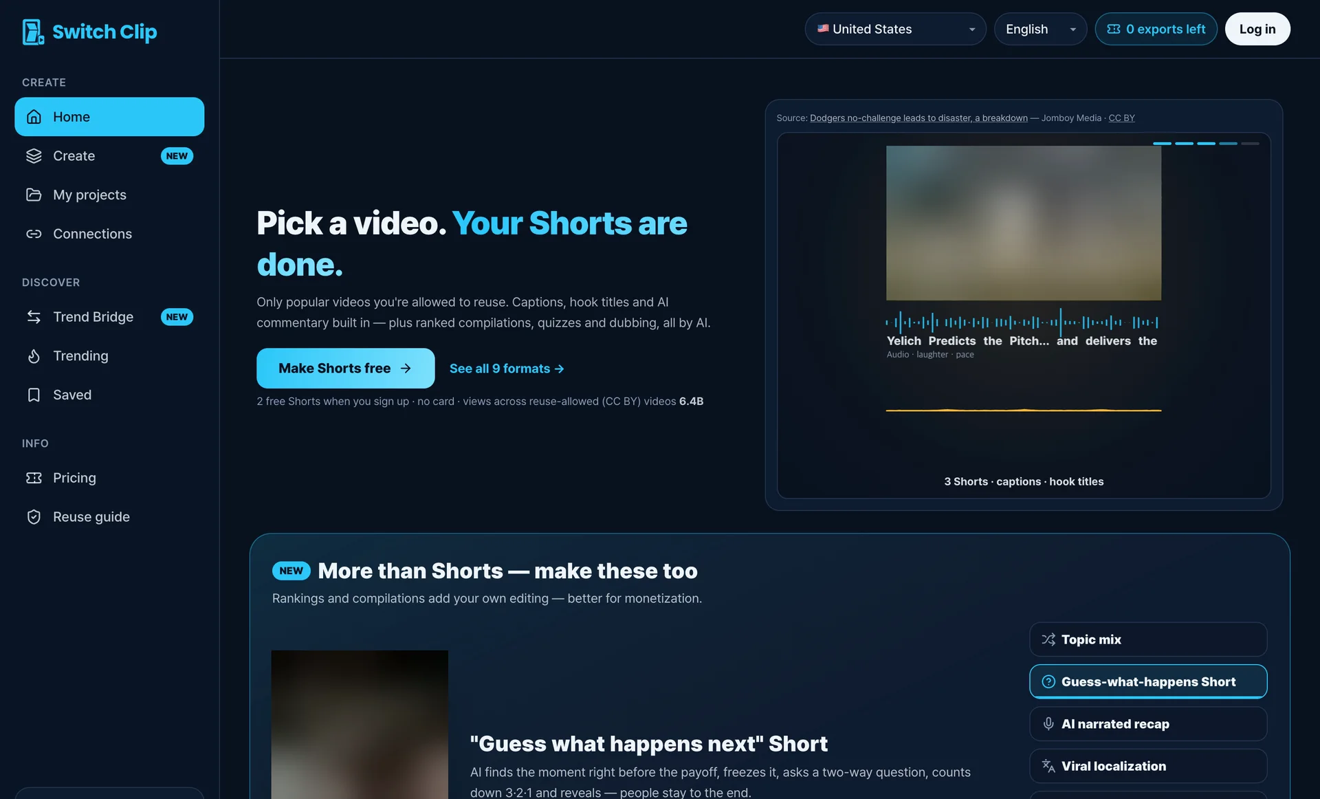Open the Dodgers no-challenge source video link
The image size is (1320, 799).
click(x=918, y=118)
